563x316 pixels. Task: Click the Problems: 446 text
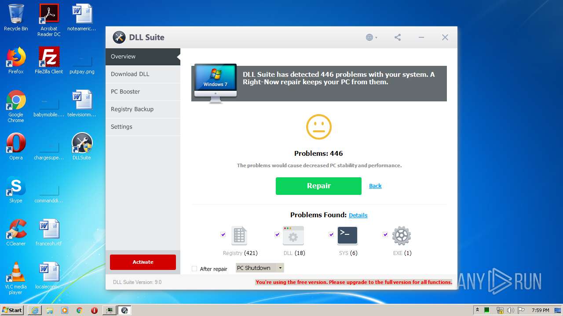(x=318, y=154)
